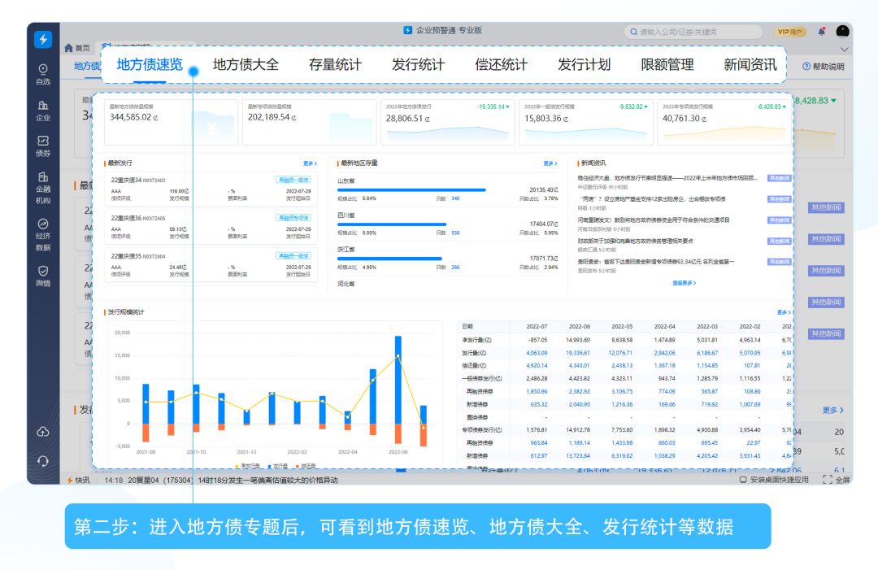Open 更多 link beside 最新地区存量

pyautogui.click(x=550, y=162)
